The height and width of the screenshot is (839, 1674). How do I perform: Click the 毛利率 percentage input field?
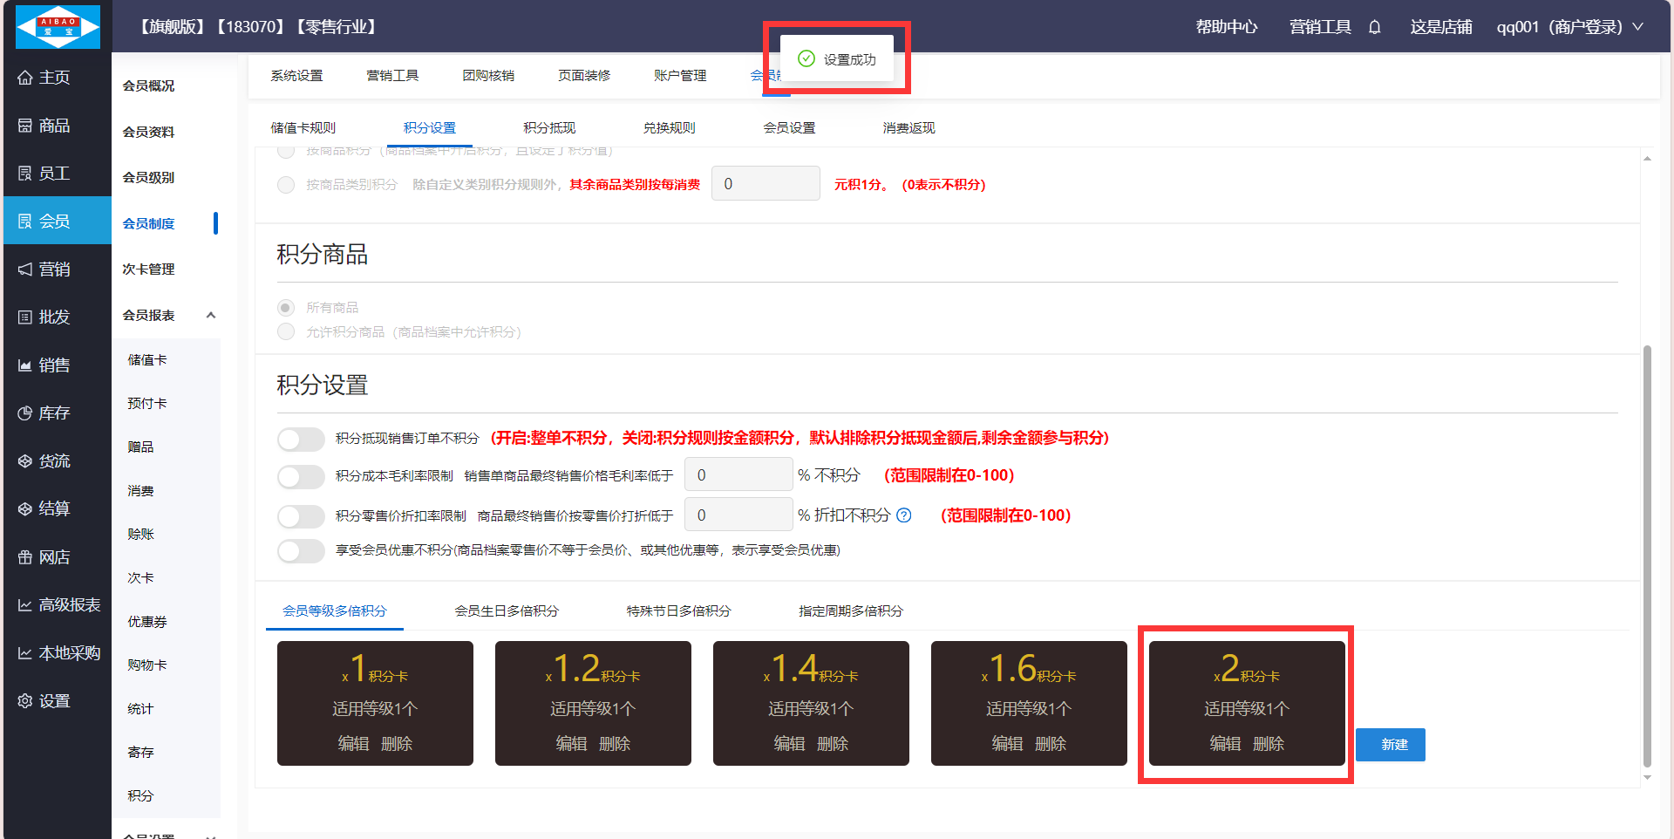coord(738,475)
